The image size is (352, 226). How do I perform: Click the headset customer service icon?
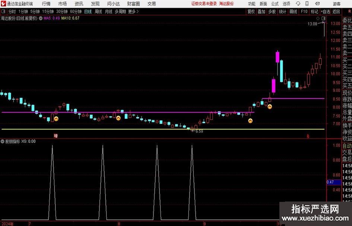(x=298, y=4)
